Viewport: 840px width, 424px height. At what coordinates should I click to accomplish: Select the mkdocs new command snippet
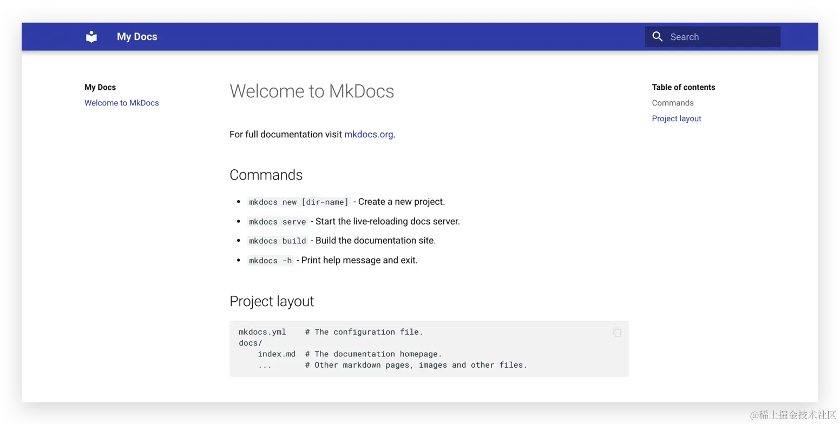pos(298,202)
